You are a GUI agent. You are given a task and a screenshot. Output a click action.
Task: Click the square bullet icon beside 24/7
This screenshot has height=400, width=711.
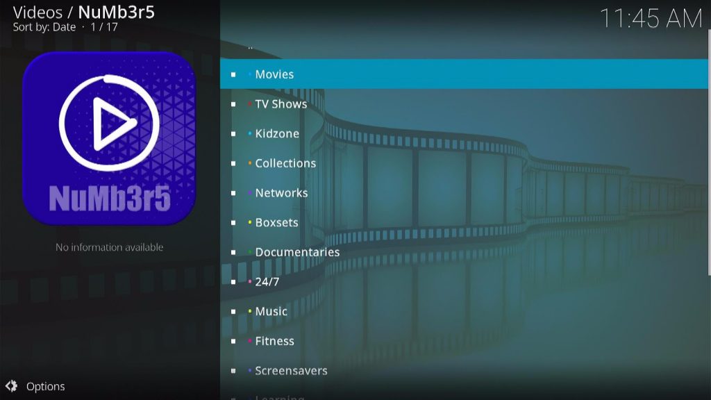233,282
